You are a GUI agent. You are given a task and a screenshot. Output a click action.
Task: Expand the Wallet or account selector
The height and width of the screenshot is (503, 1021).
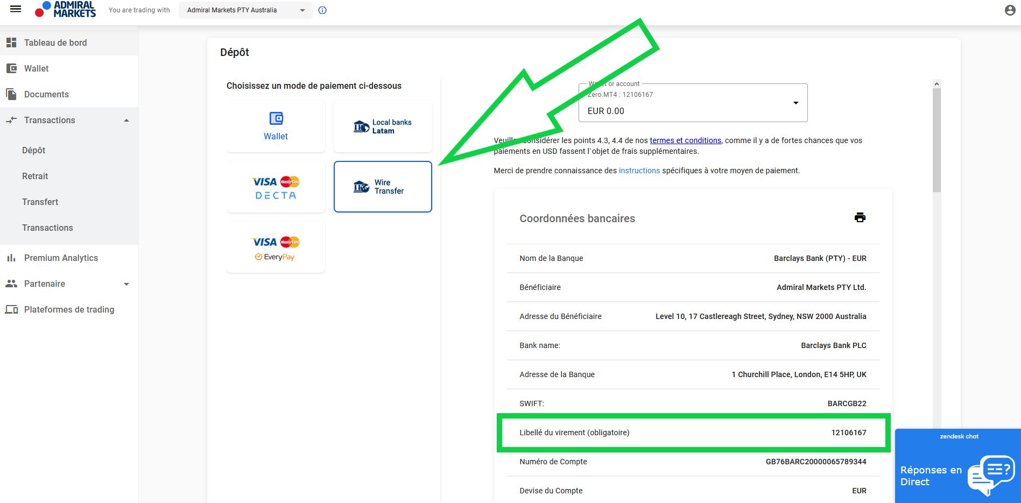[693, 103]
